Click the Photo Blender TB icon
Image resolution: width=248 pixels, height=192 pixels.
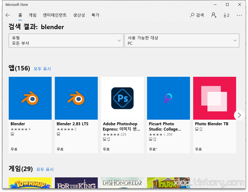click(215, 98)
